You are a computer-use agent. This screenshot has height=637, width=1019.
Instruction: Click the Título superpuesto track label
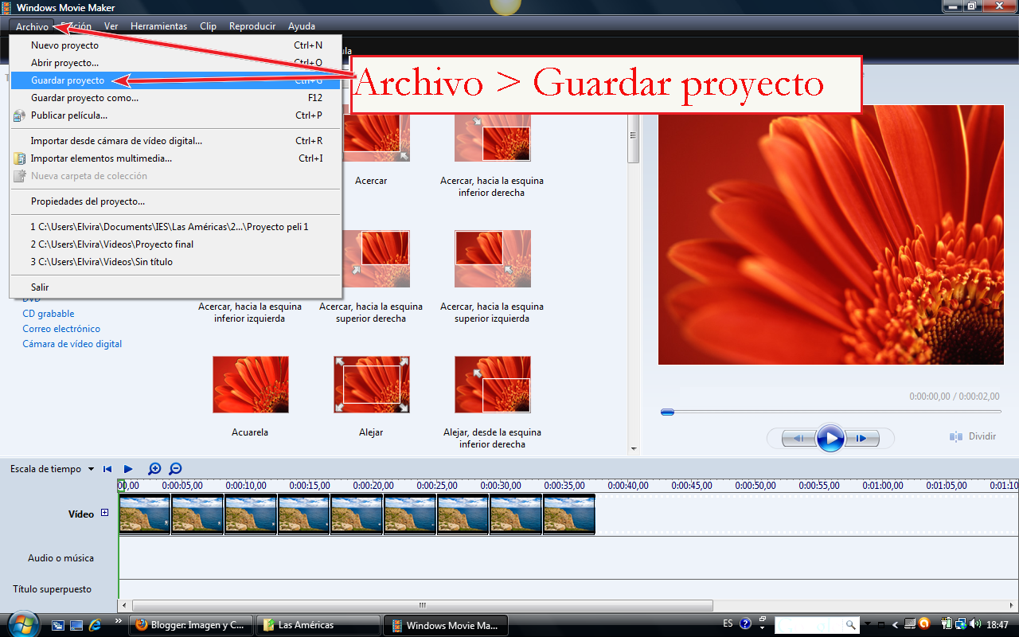coord(52,589)
